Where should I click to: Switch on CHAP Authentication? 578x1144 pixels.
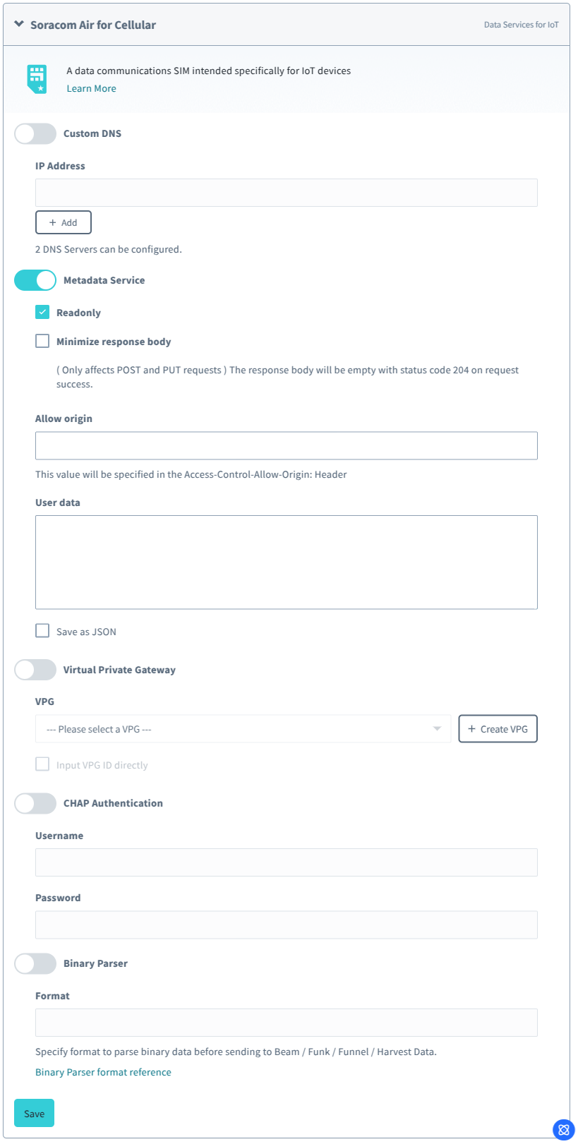(35, 803)
